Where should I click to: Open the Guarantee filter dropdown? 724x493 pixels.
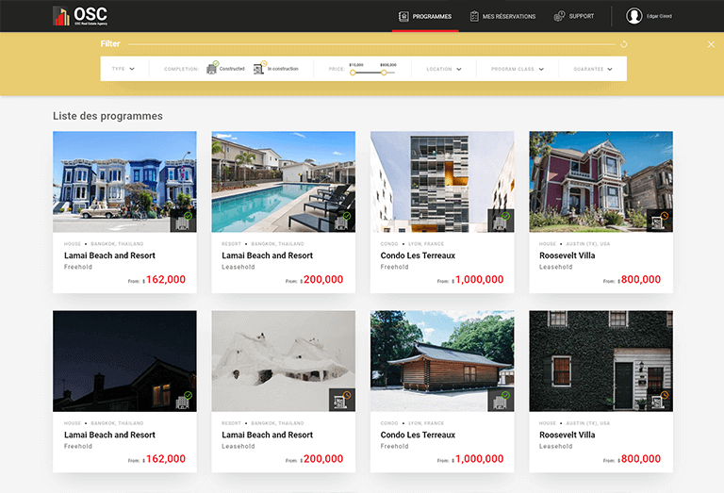[593, 69]
